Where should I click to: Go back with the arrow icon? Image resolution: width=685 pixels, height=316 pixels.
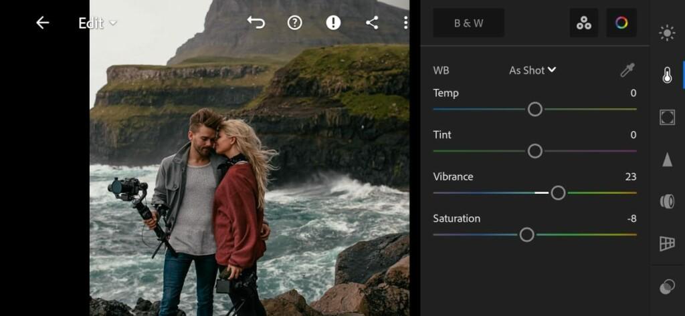click(x=42, y=23)
